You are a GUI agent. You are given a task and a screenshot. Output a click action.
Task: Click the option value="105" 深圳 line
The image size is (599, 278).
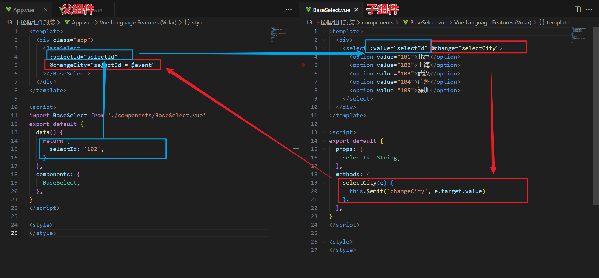(405, 90)
